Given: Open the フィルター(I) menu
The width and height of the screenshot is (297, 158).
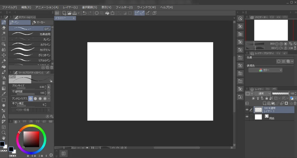Looking at the screenshot, I should [x=124, y=7].
